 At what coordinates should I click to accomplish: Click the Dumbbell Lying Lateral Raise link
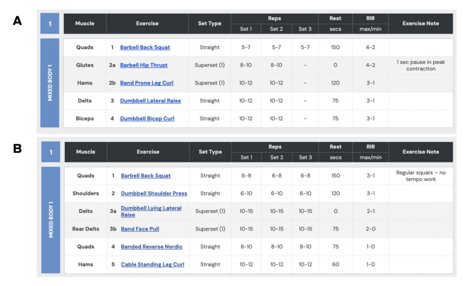point(151,211)
